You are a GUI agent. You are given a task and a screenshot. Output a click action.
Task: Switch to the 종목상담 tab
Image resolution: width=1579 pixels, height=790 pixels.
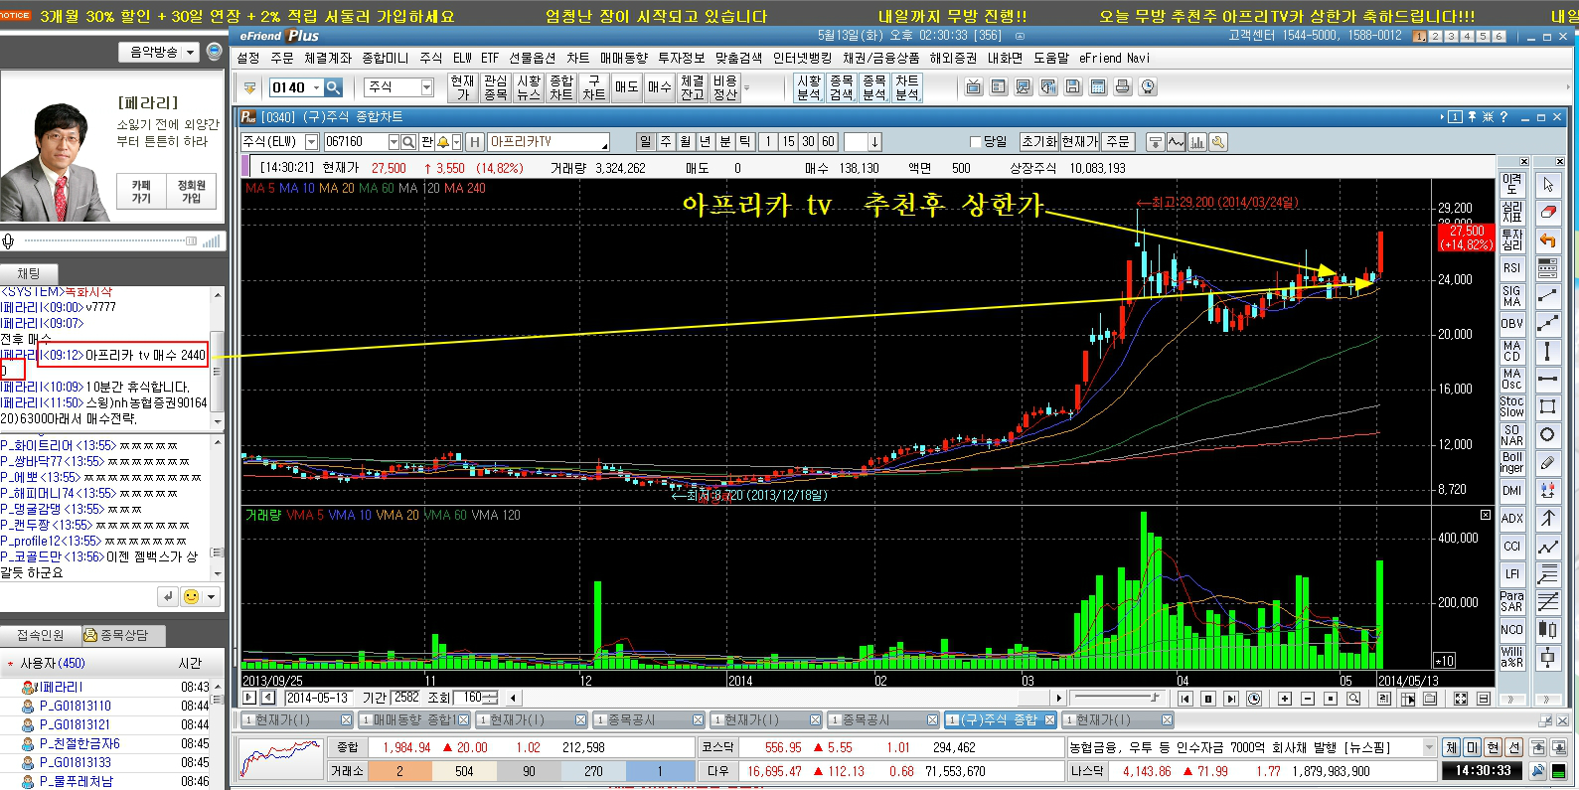(123, 635)
